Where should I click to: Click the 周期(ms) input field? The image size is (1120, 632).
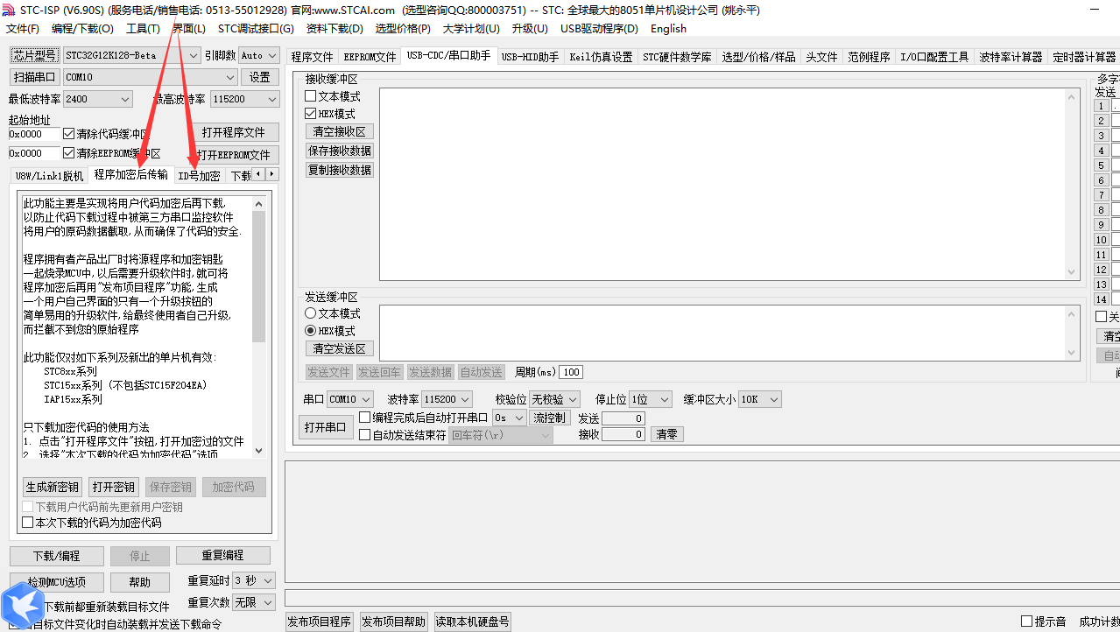[x=571, y=372]
